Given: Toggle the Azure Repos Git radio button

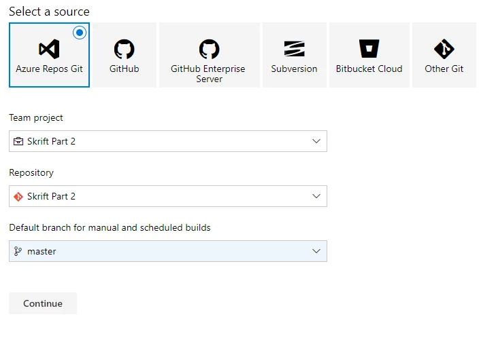Looking at the screenshot, I should [80, 33].
